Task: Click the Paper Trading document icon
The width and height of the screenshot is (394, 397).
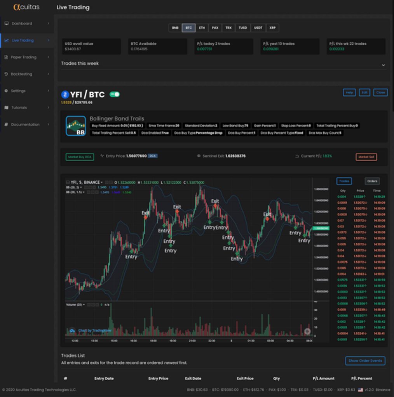Action: pos(6,57)
